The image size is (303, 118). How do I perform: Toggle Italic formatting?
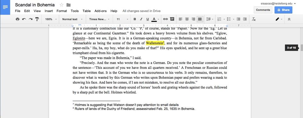pos(141,19)
